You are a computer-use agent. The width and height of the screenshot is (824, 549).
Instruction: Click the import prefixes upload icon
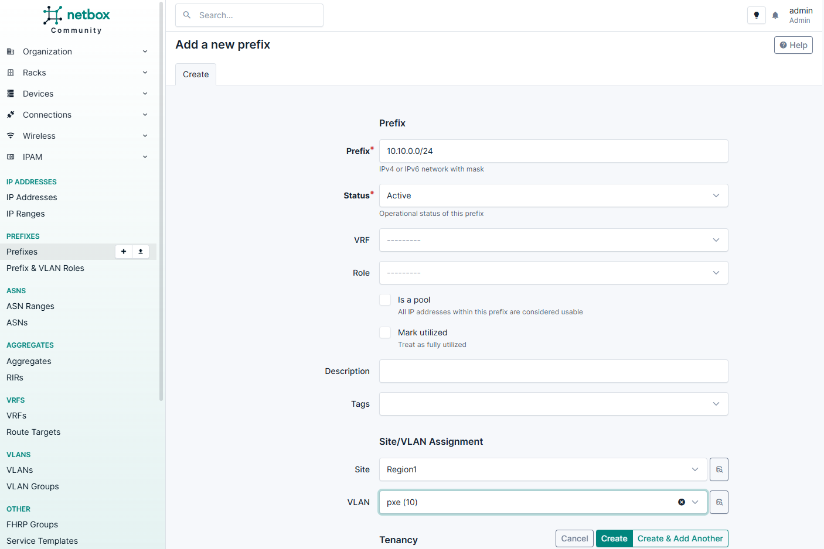tap(141, 252)
